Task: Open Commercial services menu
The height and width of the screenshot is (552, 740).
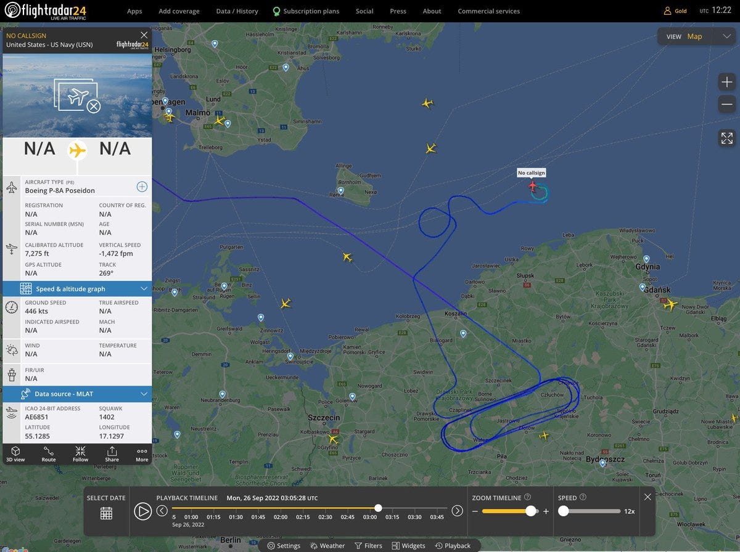Action: click(488, 11)
